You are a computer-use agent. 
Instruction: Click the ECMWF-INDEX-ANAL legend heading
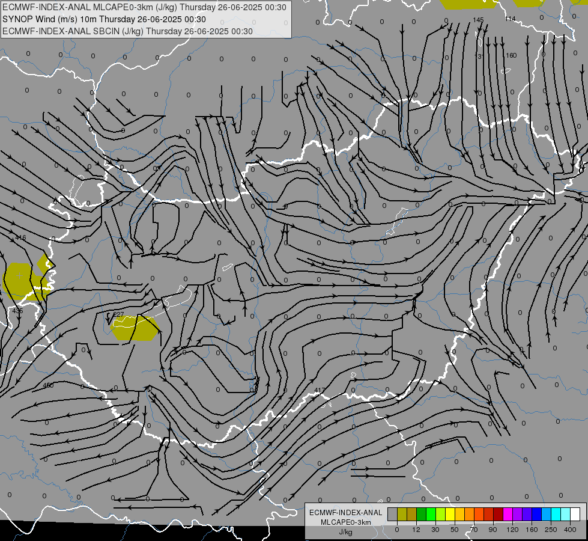(345, 513)
